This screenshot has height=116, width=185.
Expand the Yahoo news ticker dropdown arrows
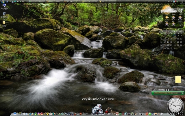click(183, 93)
